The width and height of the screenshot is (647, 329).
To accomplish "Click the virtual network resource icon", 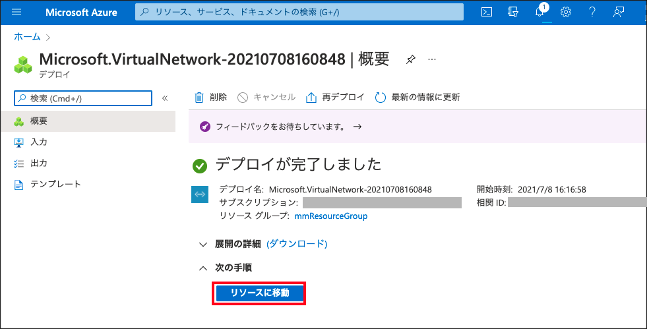I will (x=200, y=194).
